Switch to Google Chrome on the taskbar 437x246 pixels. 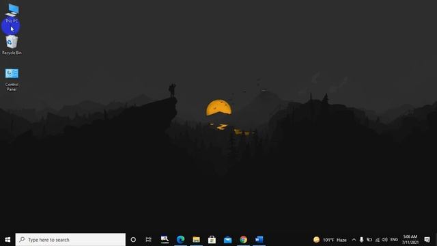click(243, 240)
